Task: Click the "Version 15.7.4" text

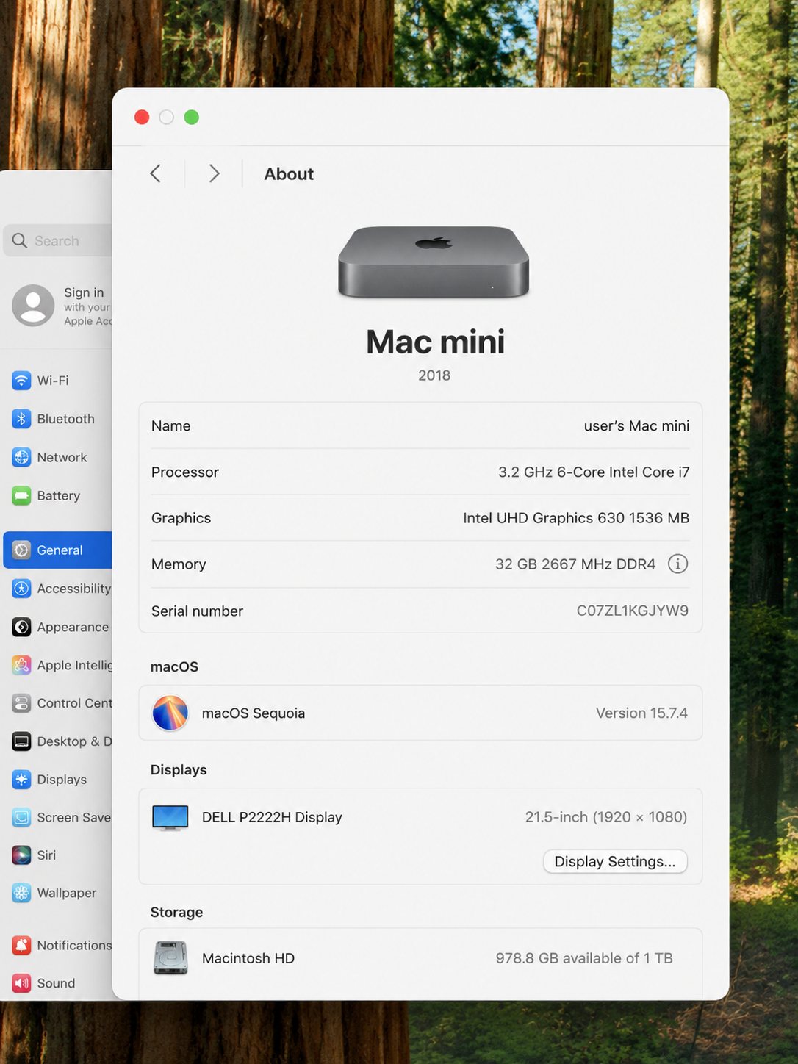Action: click(x=641, y=713)
